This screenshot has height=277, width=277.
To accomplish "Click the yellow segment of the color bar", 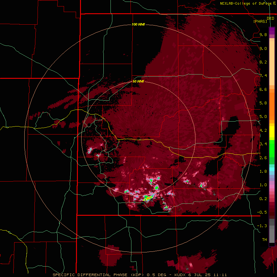I will click(272, 132).
